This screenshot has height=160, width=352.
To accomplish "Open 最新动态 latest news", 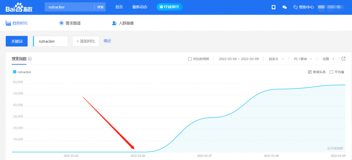I will pyautogui.click(x=140, y=7).
